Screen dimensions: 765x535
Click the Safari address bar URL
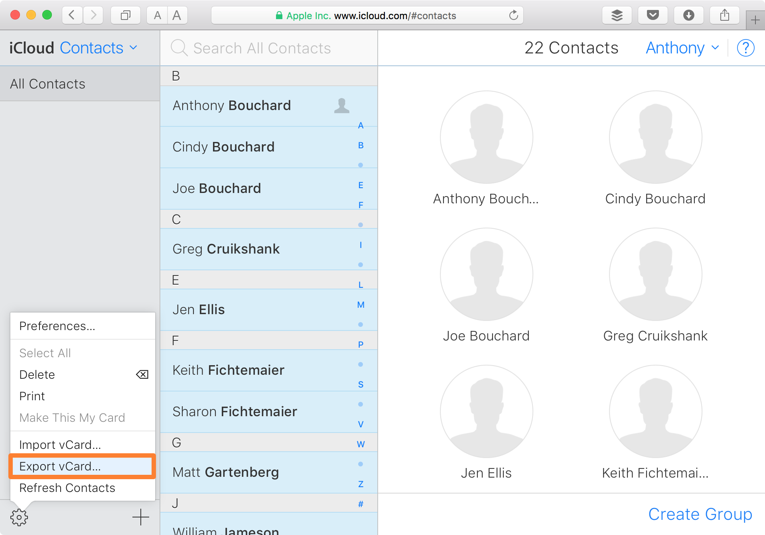pyautogui.click(x=367, y=16)
